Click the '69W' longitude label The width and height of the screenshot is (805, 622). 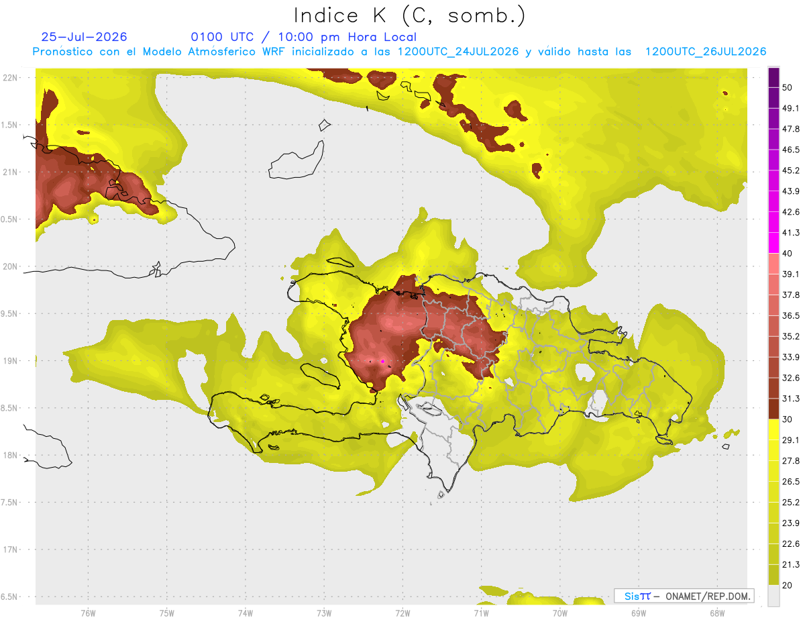click(639, 613)
